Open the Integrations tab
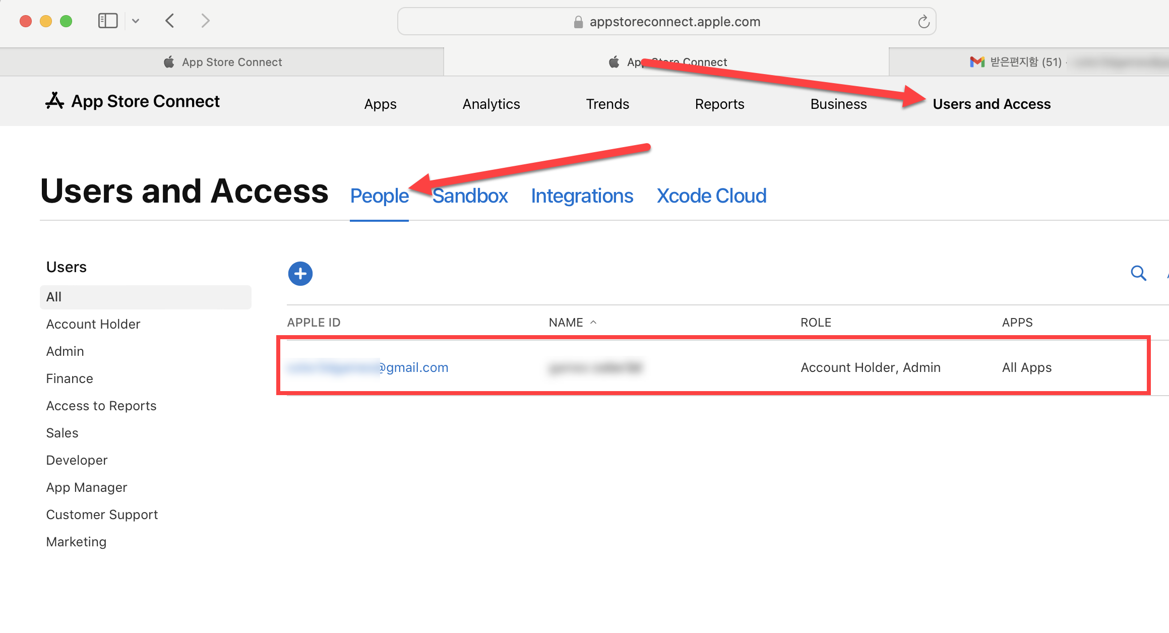 tap(582, 196)
